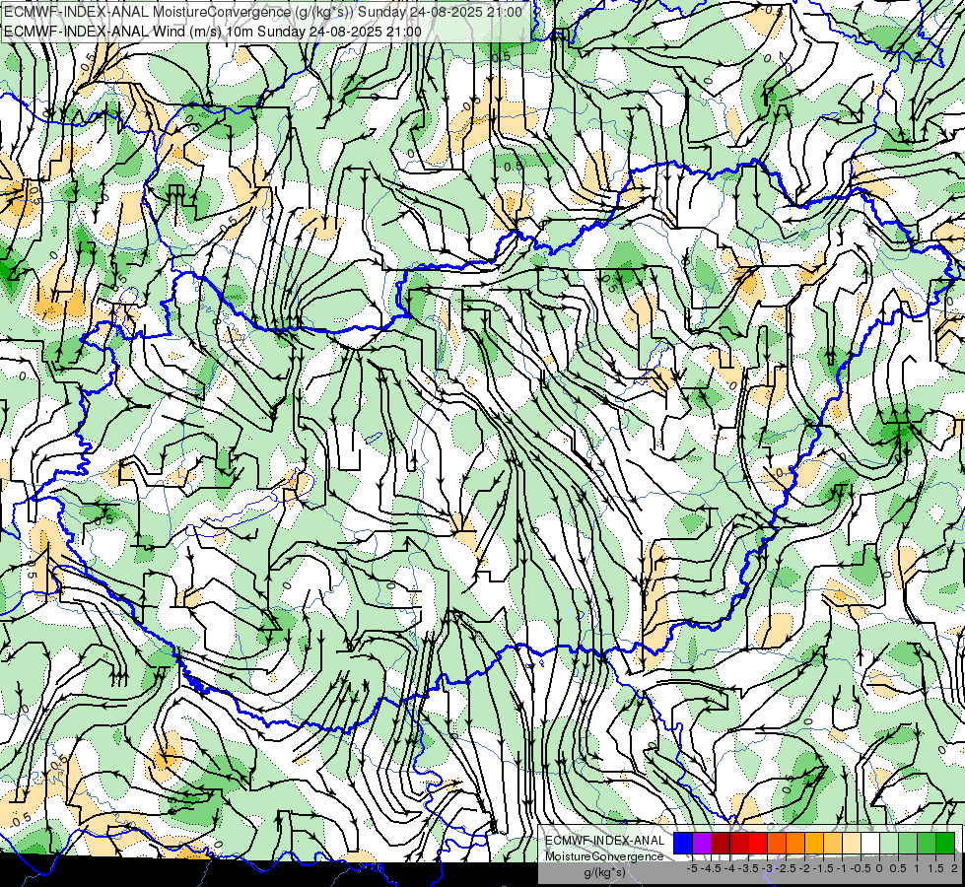Click 'MoistureConvergence' label in the legend box
This screenshot has width=965, height=887.
[x=604, y=856]
